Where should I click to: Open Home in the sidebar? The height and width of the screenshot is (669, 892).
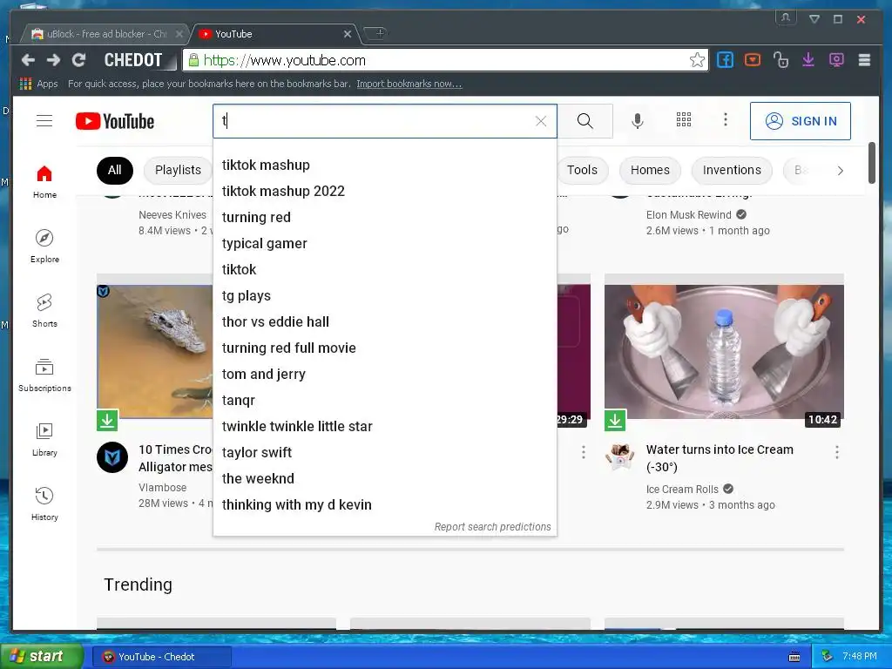(x=44, y=181)
